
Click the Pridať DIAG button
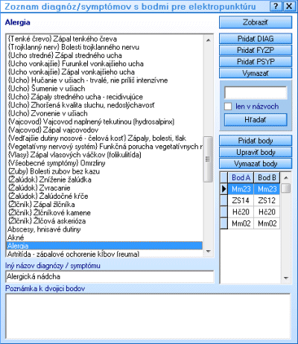pyautogui.click(x=256, y=39)
